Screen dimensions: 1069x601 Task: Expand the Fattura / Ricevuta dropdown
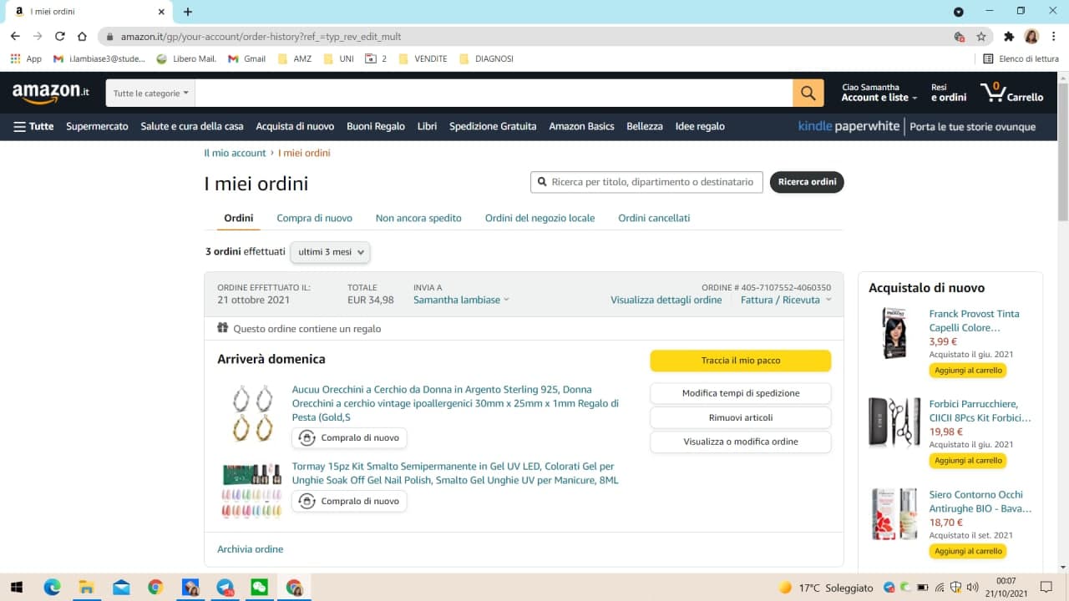[785, 300]
